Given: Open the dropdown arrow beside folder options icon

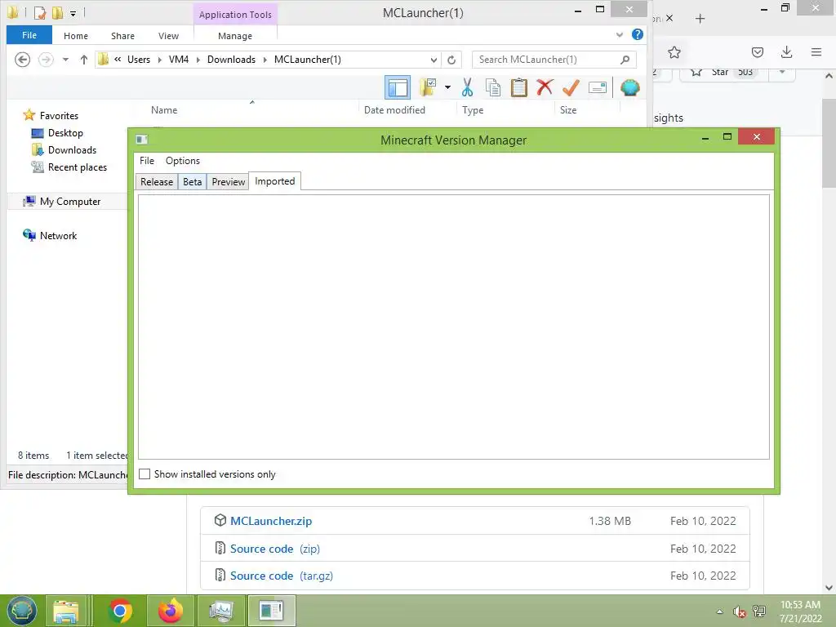Looking at the screenshot, I should [448, 87].
